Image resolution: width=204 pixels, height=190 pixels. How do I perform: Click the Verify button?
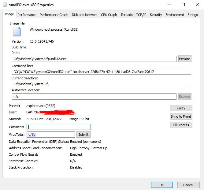(181, 108)
